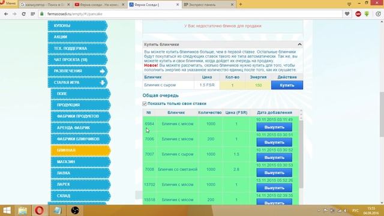Image resolution: width=384 pixels, height=216 pixels.
Task: Expand the Развлечения sidebar section
Action: tap(77, 71)
